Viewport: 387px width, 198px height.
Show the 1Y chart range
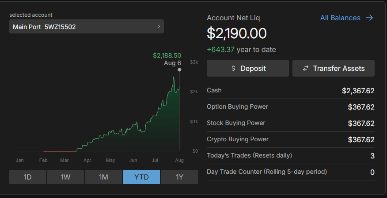179,177
